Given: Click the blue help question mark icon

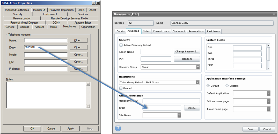Looking at the screenshot, I should (x=118, y=128).
